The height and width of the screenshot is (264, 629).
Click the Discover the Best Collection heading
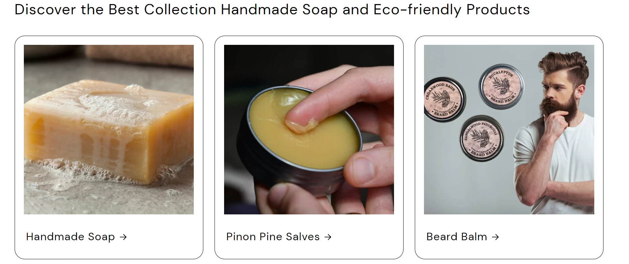[x=272, y=10]
